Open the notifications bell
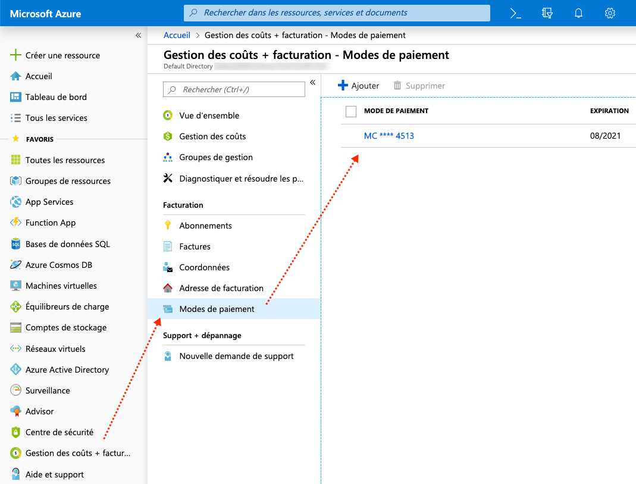 [578, 13]
